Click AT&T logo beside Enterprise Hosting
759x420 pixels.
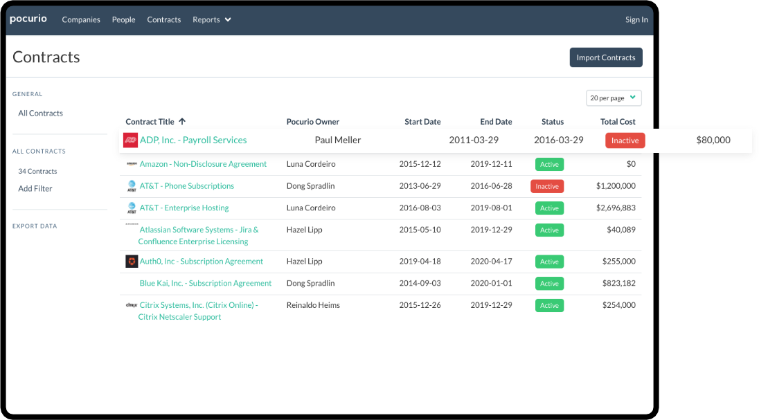(x=132, y=208)
